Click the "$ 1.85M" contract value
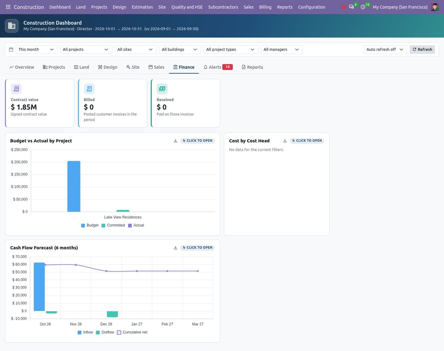444x351 pixels. (x=24, y=107)
